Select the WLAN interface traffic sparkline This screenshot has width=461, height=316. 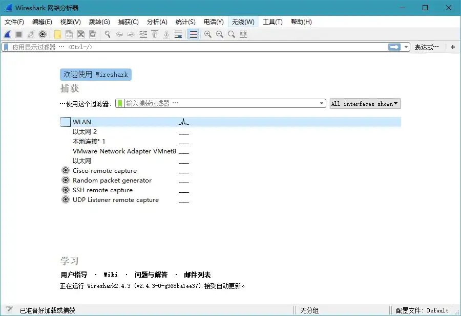(x=183, y=122)
